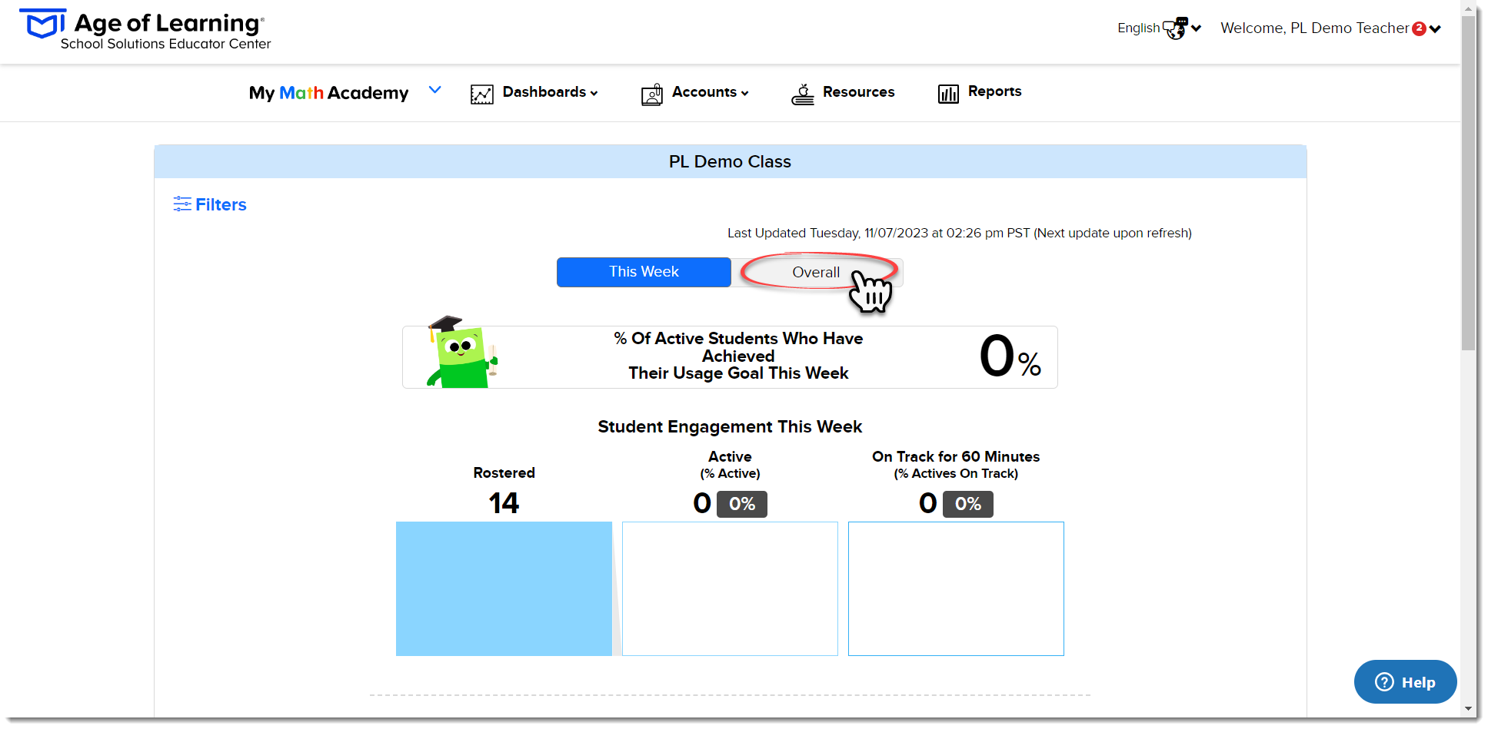Click the PL Demo Class header
The height and width of the screenshot is (729, 1488).
[730, 161]
